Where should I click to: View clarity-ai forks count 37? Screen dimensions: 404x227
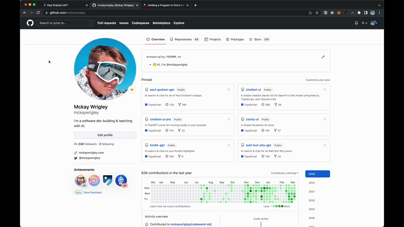(277, 131)
